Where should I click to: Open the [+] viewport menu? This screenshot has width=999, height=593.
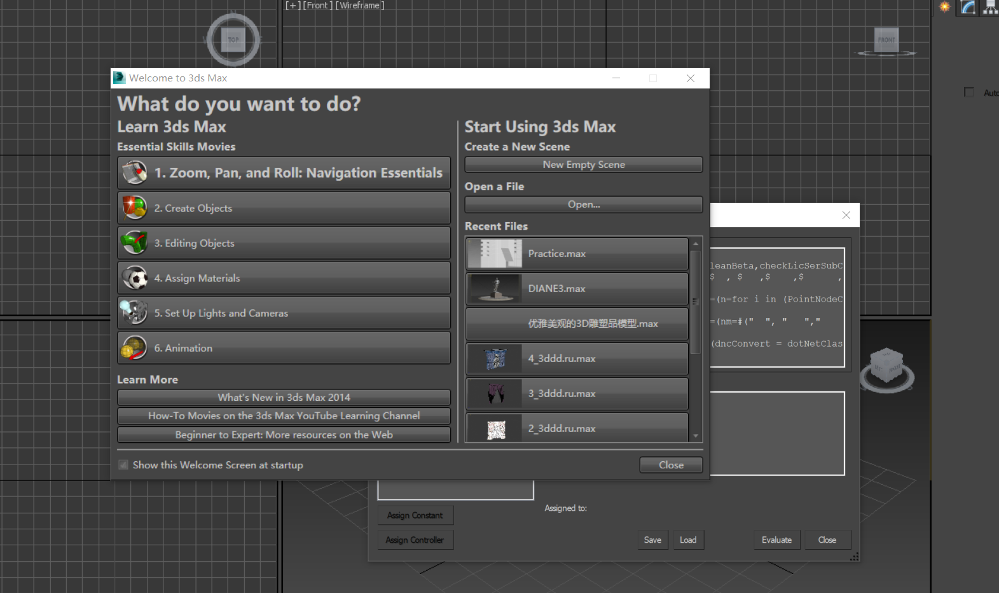[x=293, y=5]
